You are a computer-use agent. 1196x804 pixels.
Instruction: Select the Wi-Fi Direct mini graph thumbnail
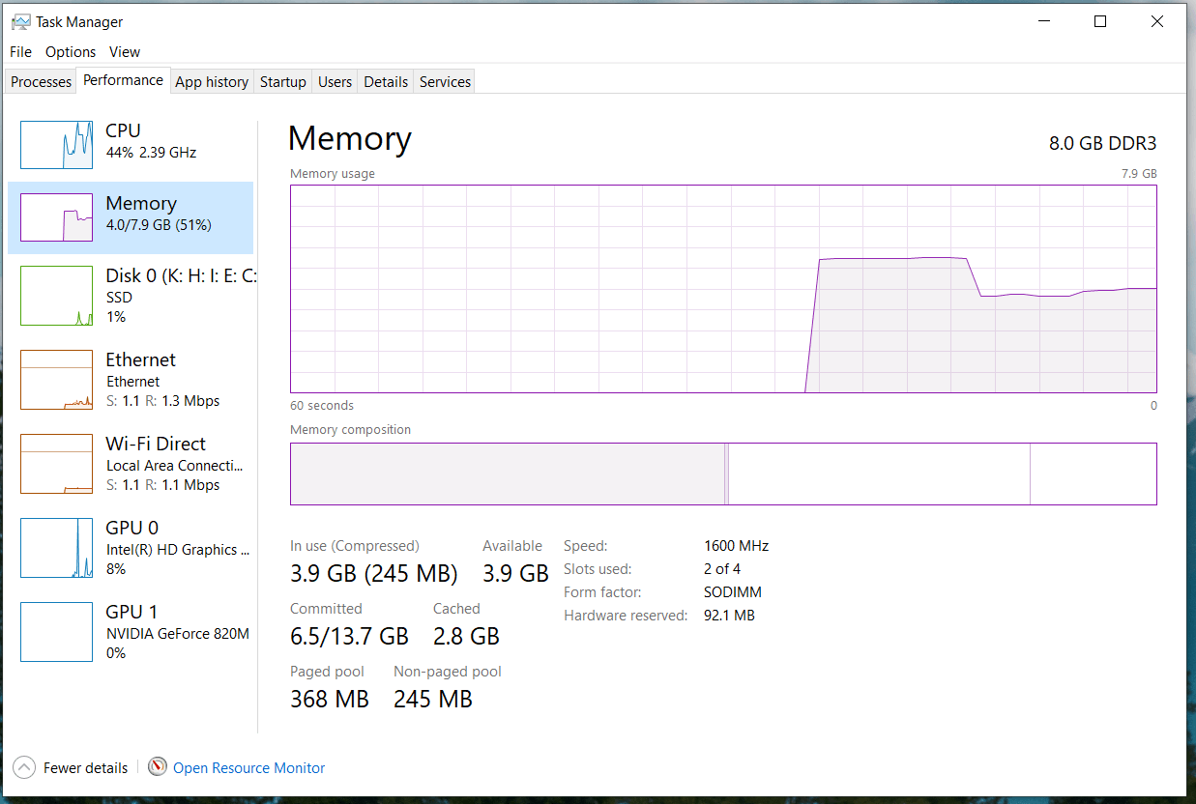pos(57,464)
